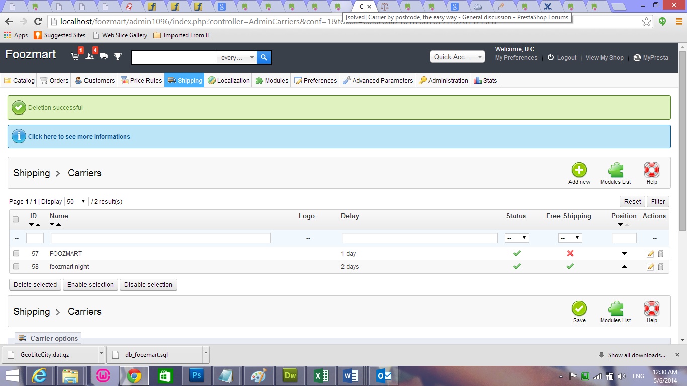This screenshot has width=687, height=386.
Task: Open the Help lifebuoy beside Save
Action: [x=652, y=309]
